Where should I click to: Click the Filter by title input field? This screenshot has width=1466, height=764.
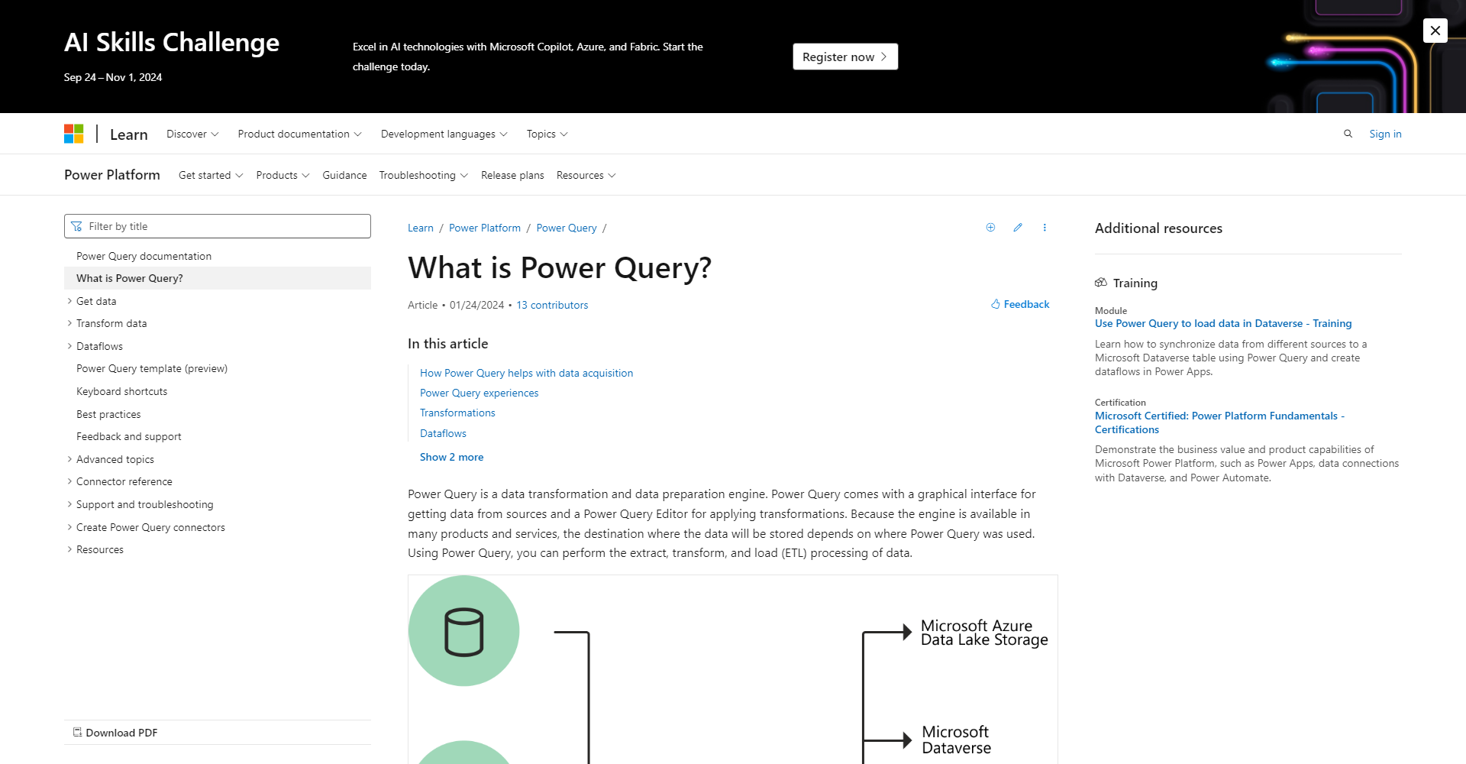[218, 226]
